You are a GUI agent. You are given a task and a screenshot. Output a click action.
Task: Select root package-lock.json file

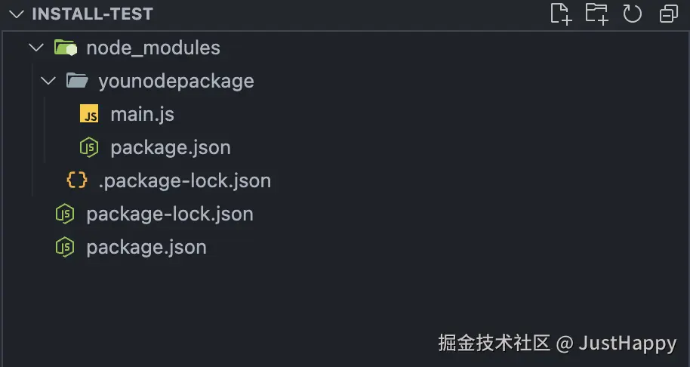(x=169, y=214)
